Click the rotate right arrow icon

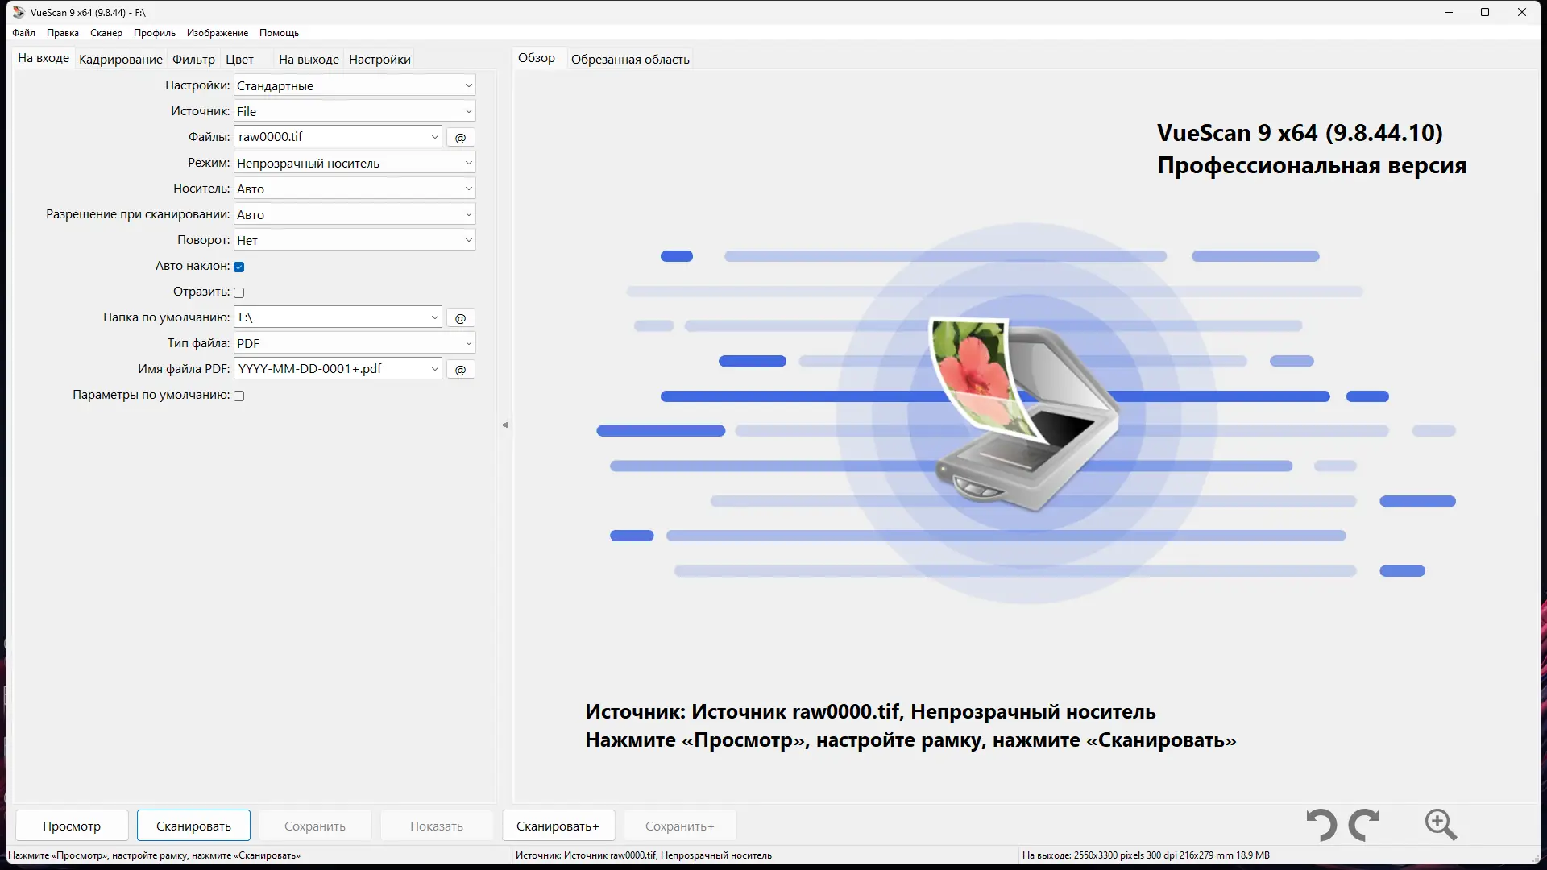click(x=1364, y=825)
